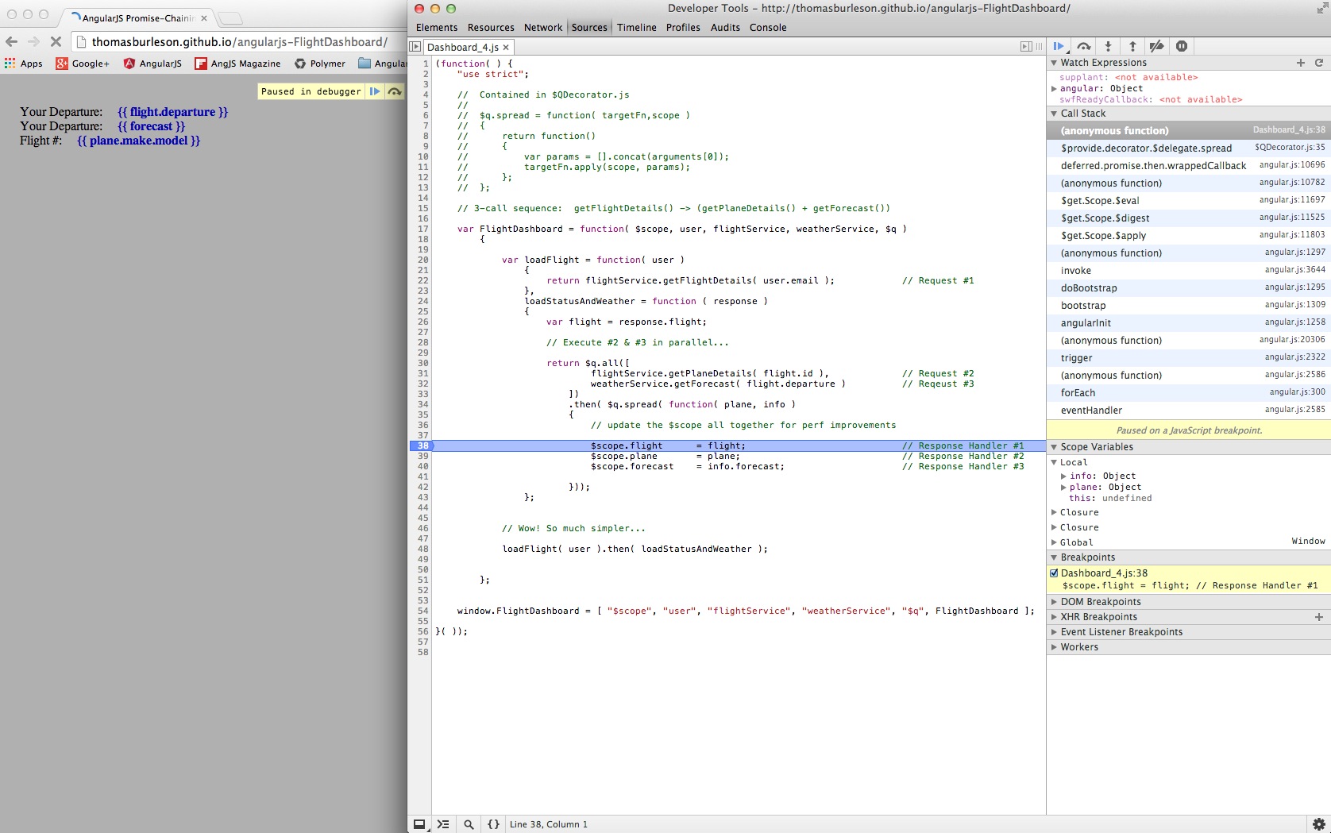1331x833 pixels.
Task: Select $get.Scope.$digest call stack frame
Action: [1105, 218]
